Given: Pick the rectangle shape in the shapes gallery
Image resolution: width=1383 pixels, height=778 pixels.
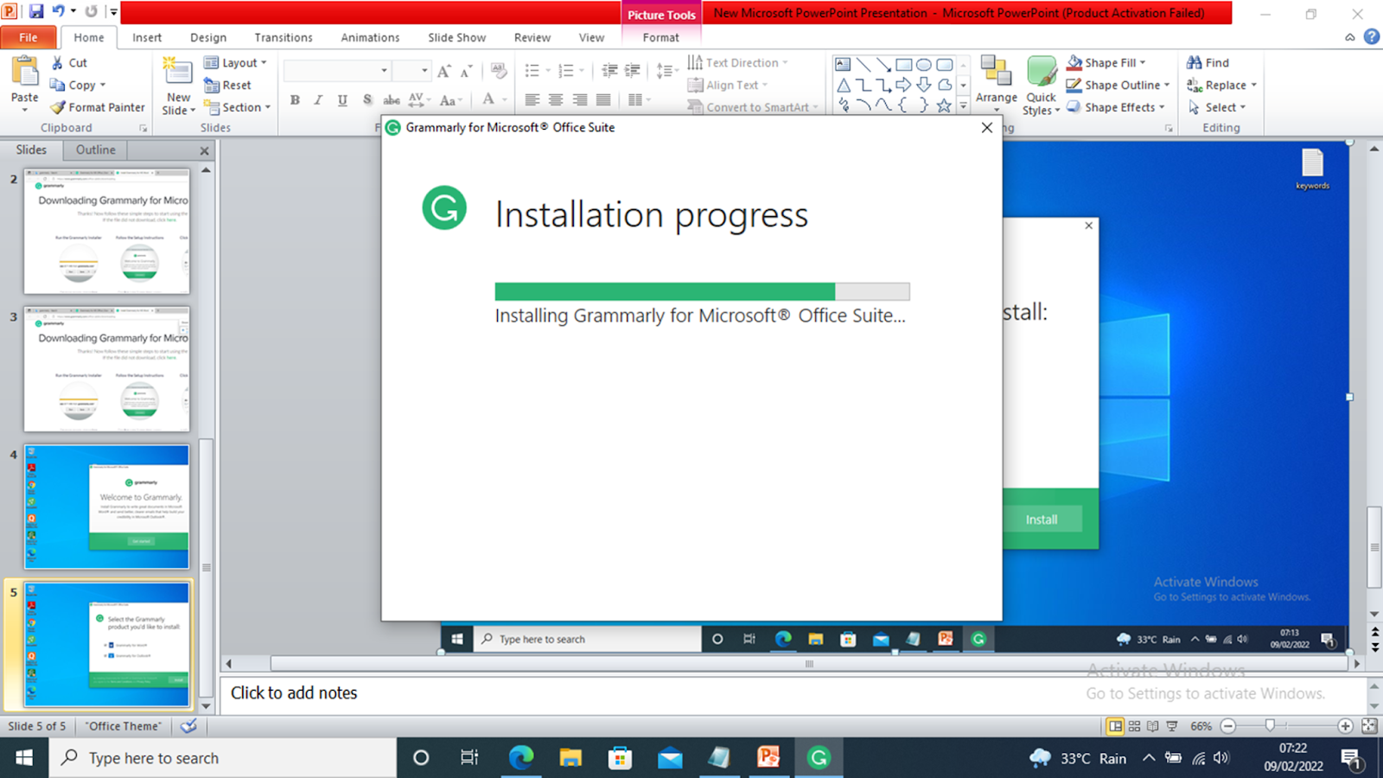Looking at the screenshot, I should click(x=903, y=65).
